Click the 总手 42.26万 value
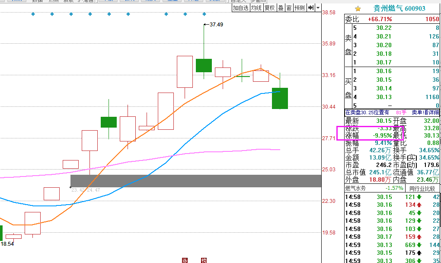The width and height of the screenshot is (441, 263). click(380, 150)
